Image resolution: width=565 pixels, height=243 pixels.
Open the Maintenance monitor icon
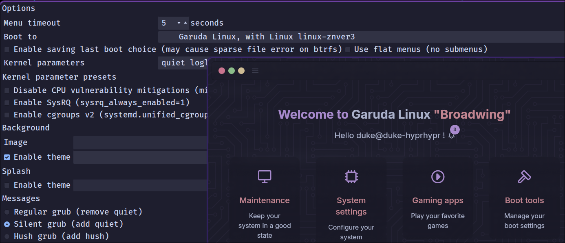(x=265, y=177)
